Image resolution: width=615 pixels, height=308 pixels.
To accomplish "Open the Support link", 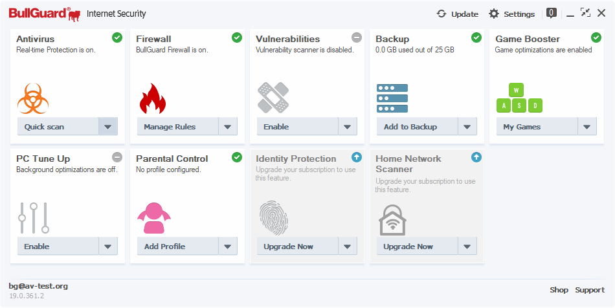I will coord(590,290).
